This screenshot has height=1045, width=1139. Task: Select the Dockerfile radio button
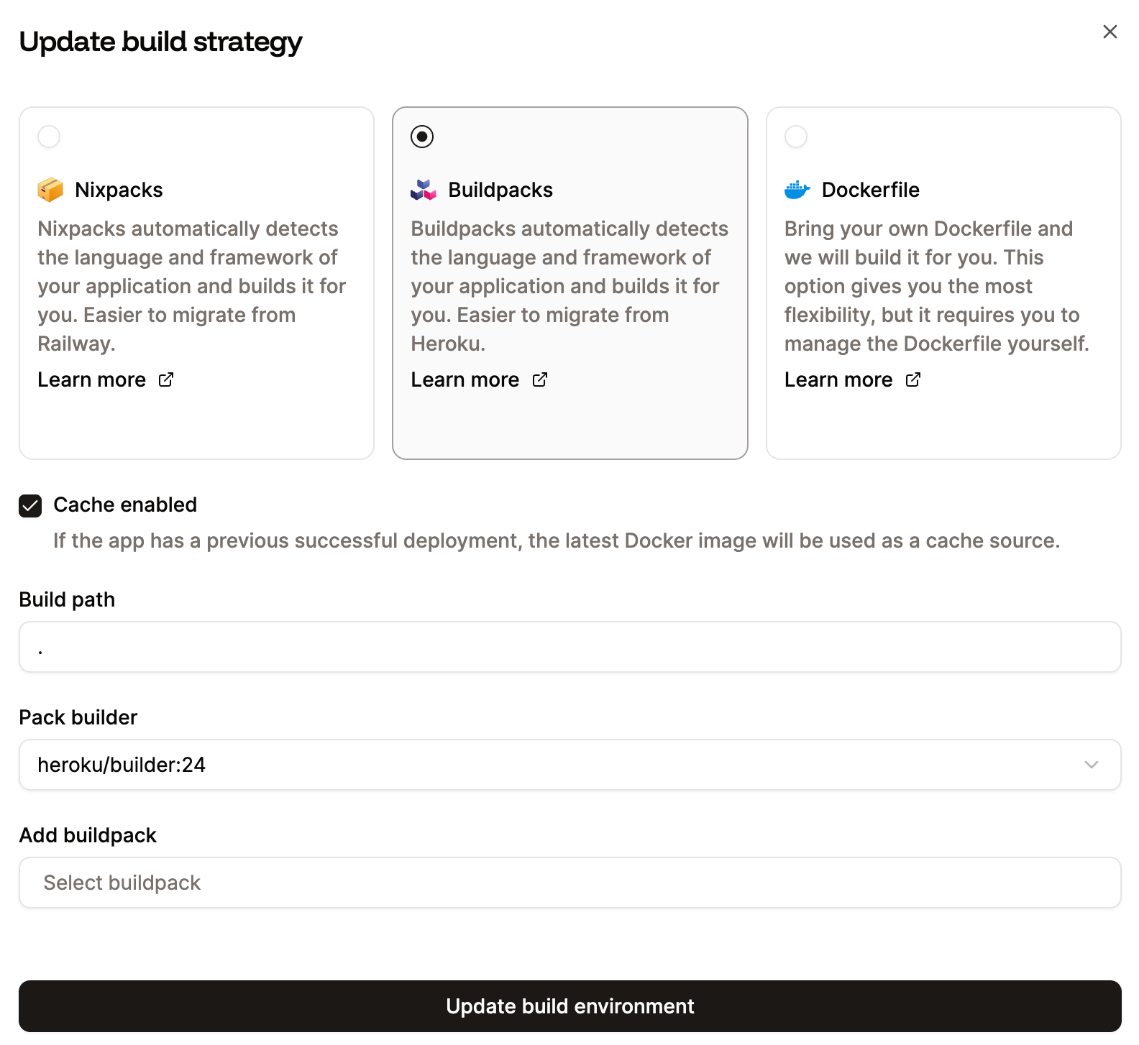click(x=796, y=137)
